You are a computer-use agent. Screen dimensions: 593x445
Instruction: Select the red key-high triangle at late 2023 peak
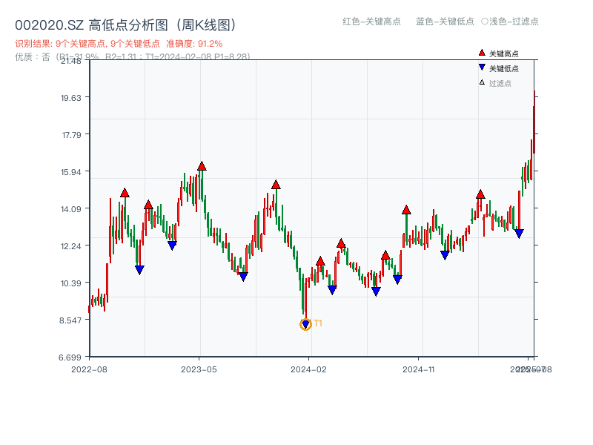(x=276, y=185)
